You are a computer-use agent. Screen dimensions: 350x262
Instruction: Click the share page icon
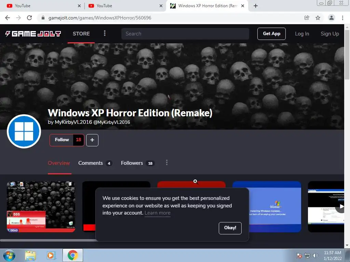click(307, 18)
